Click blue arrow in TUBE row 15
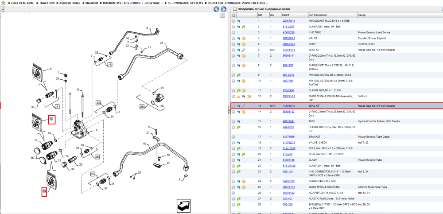Screen dimensions: 443x214 tap(238, 121)
